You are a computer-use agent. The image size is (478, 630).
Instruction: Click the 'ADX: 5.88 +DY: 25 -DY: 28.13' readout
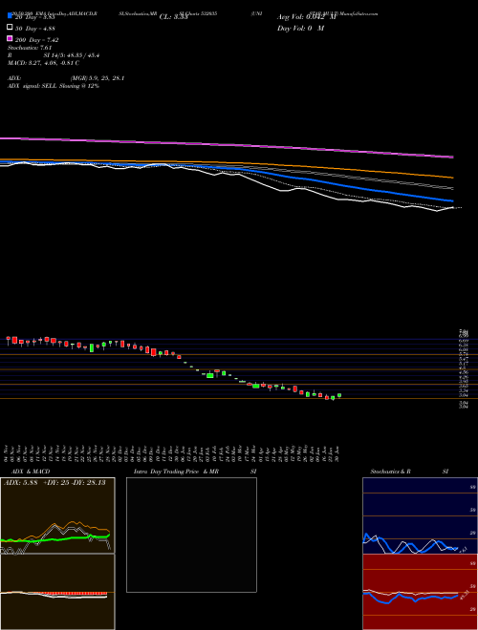54,482
